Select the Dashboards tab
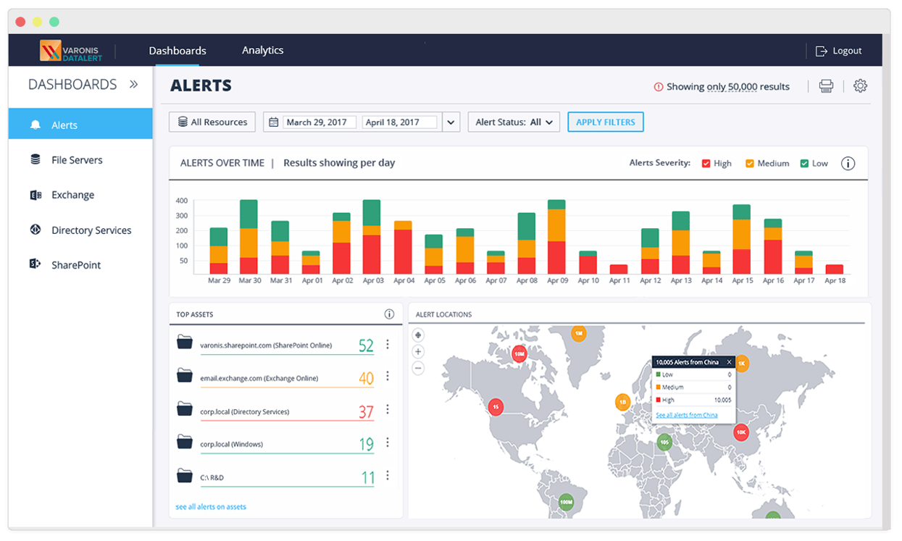 click(177, 50)
